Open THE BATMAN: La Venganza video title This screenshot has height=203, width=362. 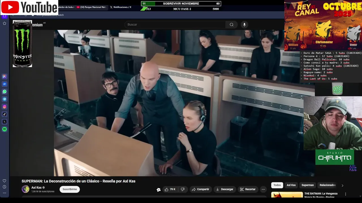[x=321, y=195]
